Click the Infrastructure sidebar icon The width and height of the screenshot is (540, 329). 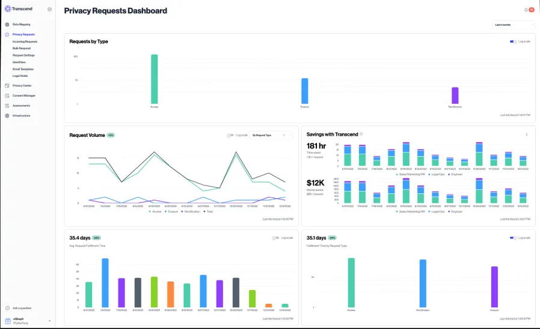point(7,115)
